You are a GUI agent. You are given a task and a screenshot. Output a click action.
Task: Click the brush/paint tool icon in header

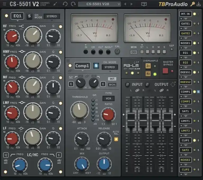click(x=55, y=4)
